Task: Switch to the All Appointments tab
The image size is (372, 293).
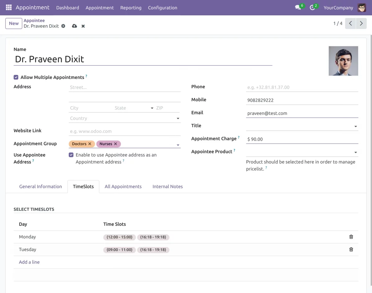Action: coord(123,186)
